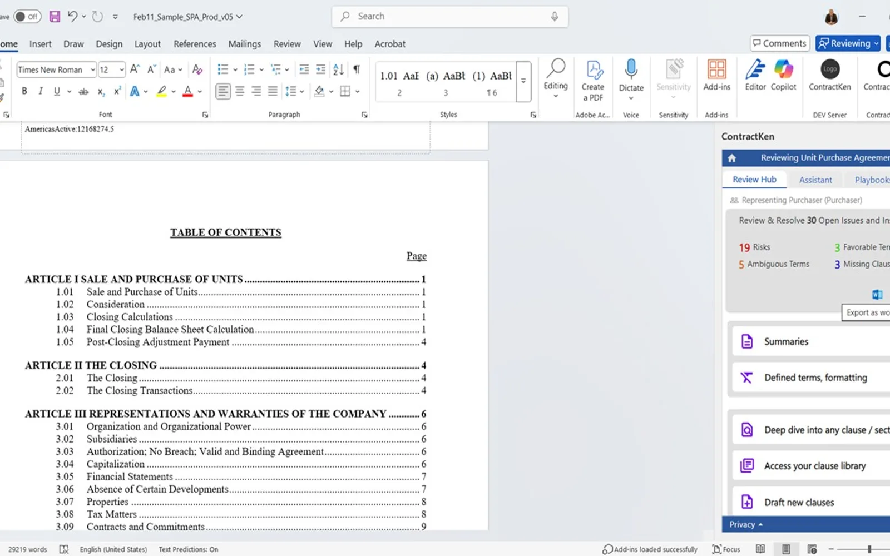
Task: Expand the Styles gallery
Action: (x=523, y=81)
